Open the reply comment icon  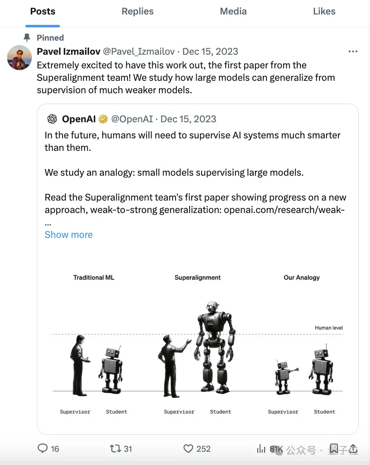click(x=43, y=448)
